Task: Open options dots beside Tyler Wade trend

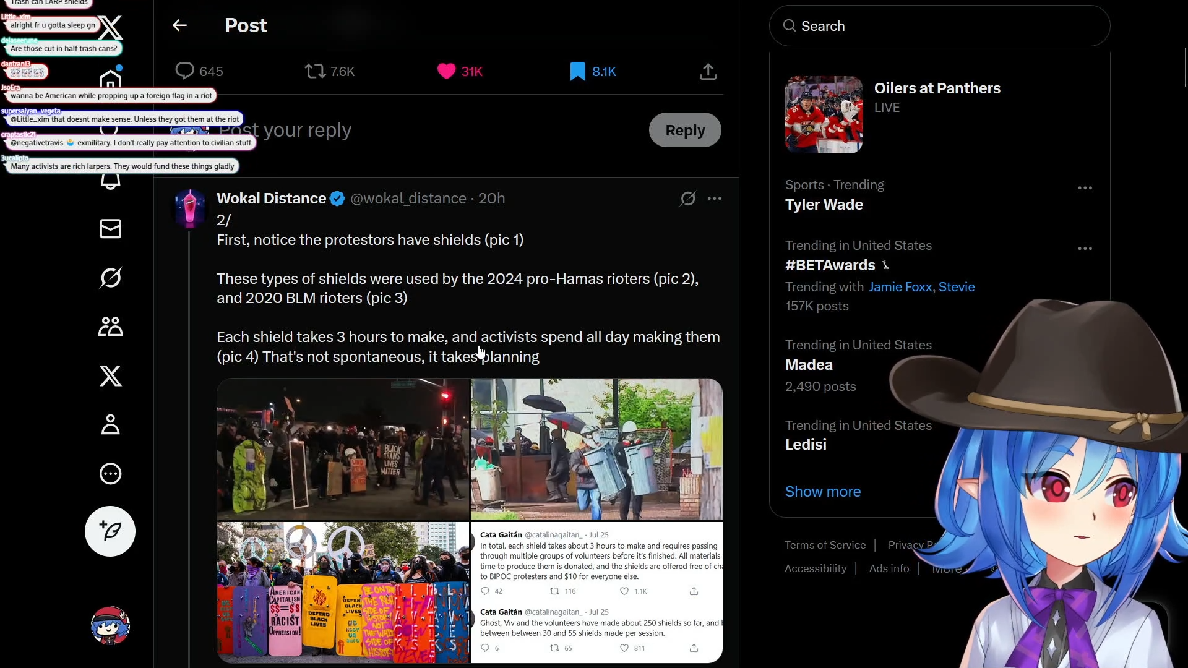Action: pyautogui.click(x=1085, y=188)
